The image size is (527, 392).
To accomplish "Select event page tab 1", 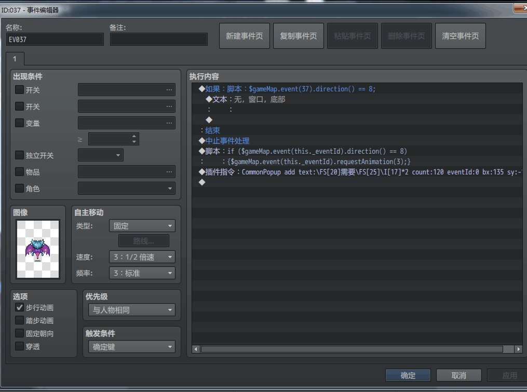I will 15,59.
